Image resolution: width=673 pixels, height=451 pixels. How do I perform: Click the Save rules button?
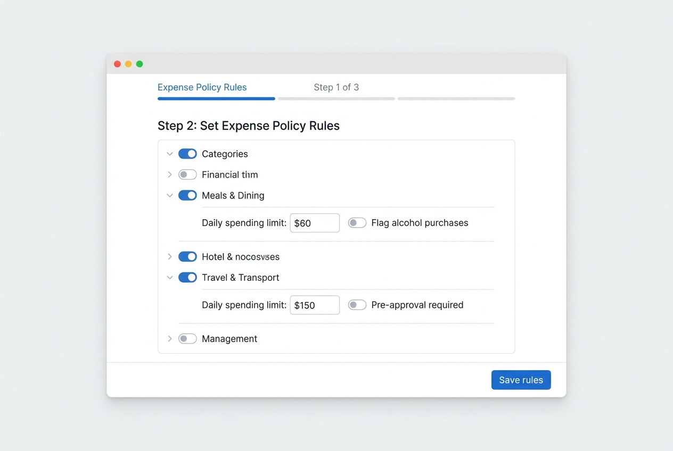point(521,380)
